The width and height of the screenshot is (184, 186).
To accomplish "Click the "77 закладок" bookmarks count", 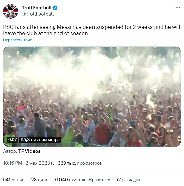I will 128,180.
